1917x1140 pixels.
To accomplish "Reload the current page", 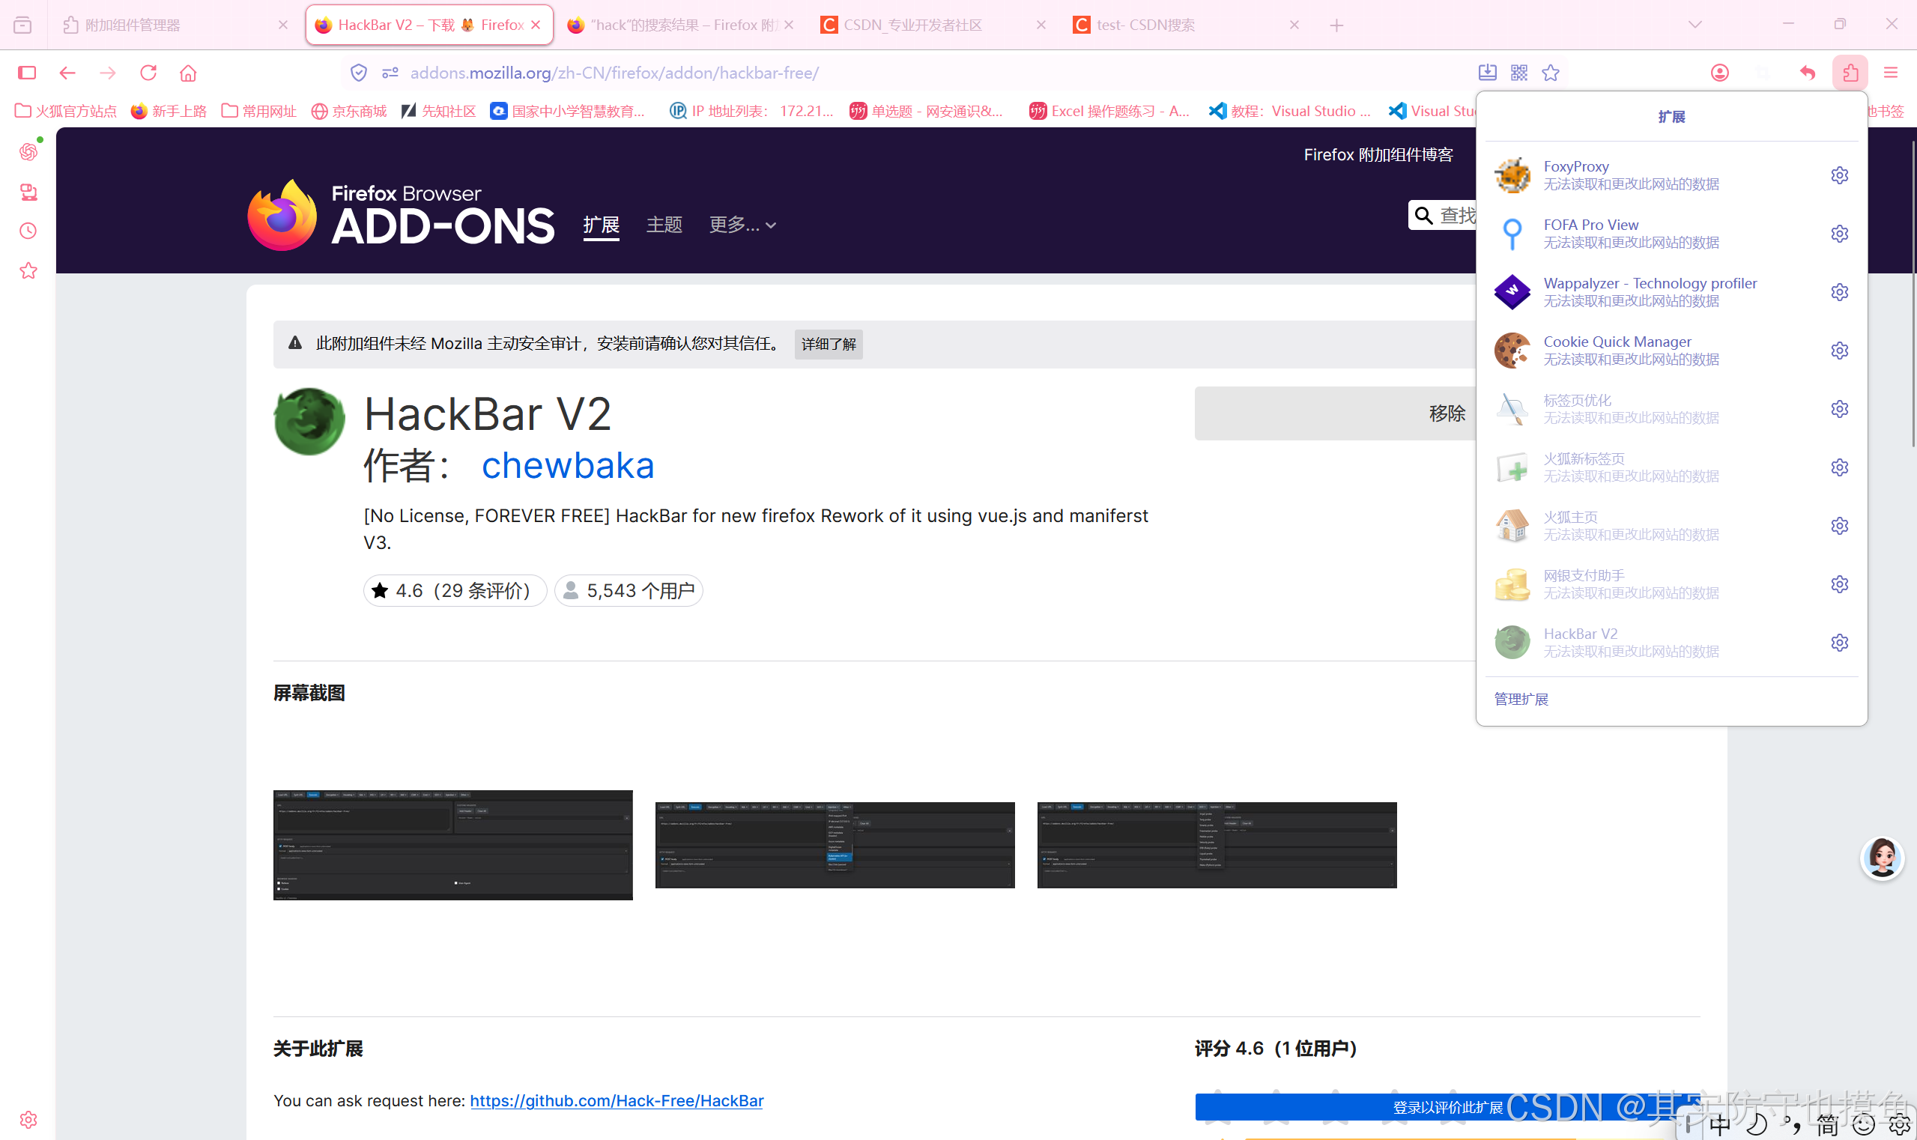I will 148,73.
